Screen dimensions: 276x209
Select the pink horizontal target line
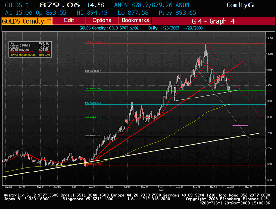pos(240,125)
